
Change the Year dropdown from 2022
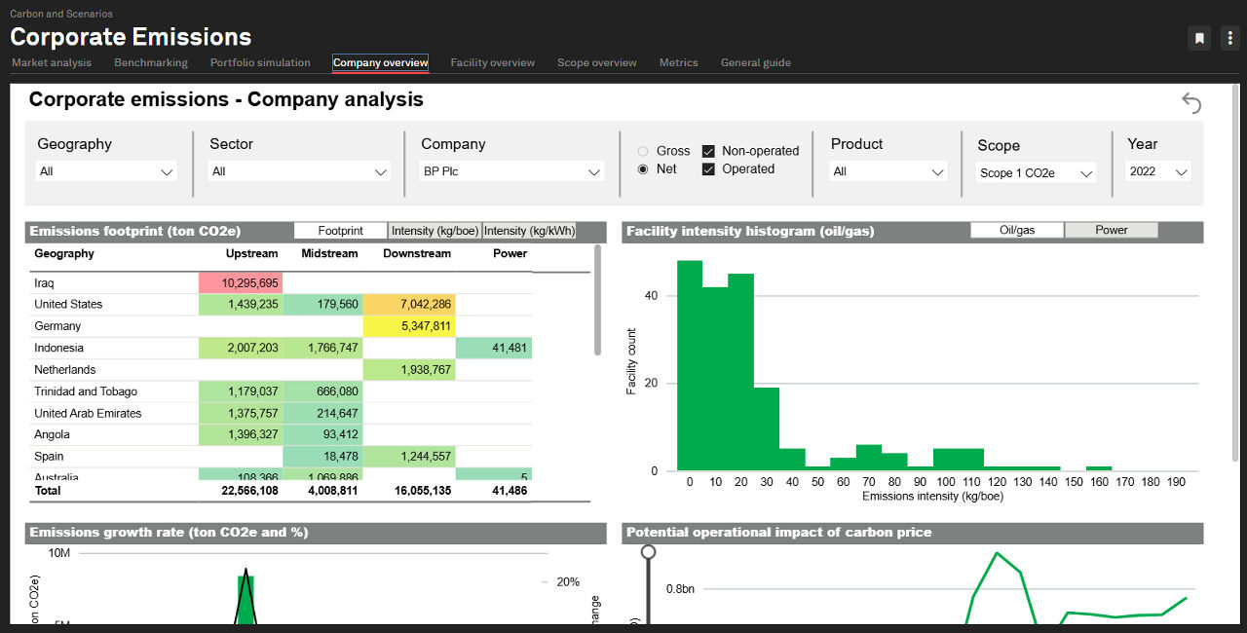tap(1158, 171)
